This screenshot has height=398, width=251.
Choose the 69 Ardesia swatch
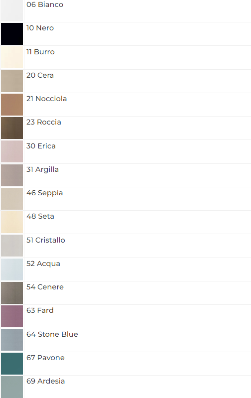[12, 387]
